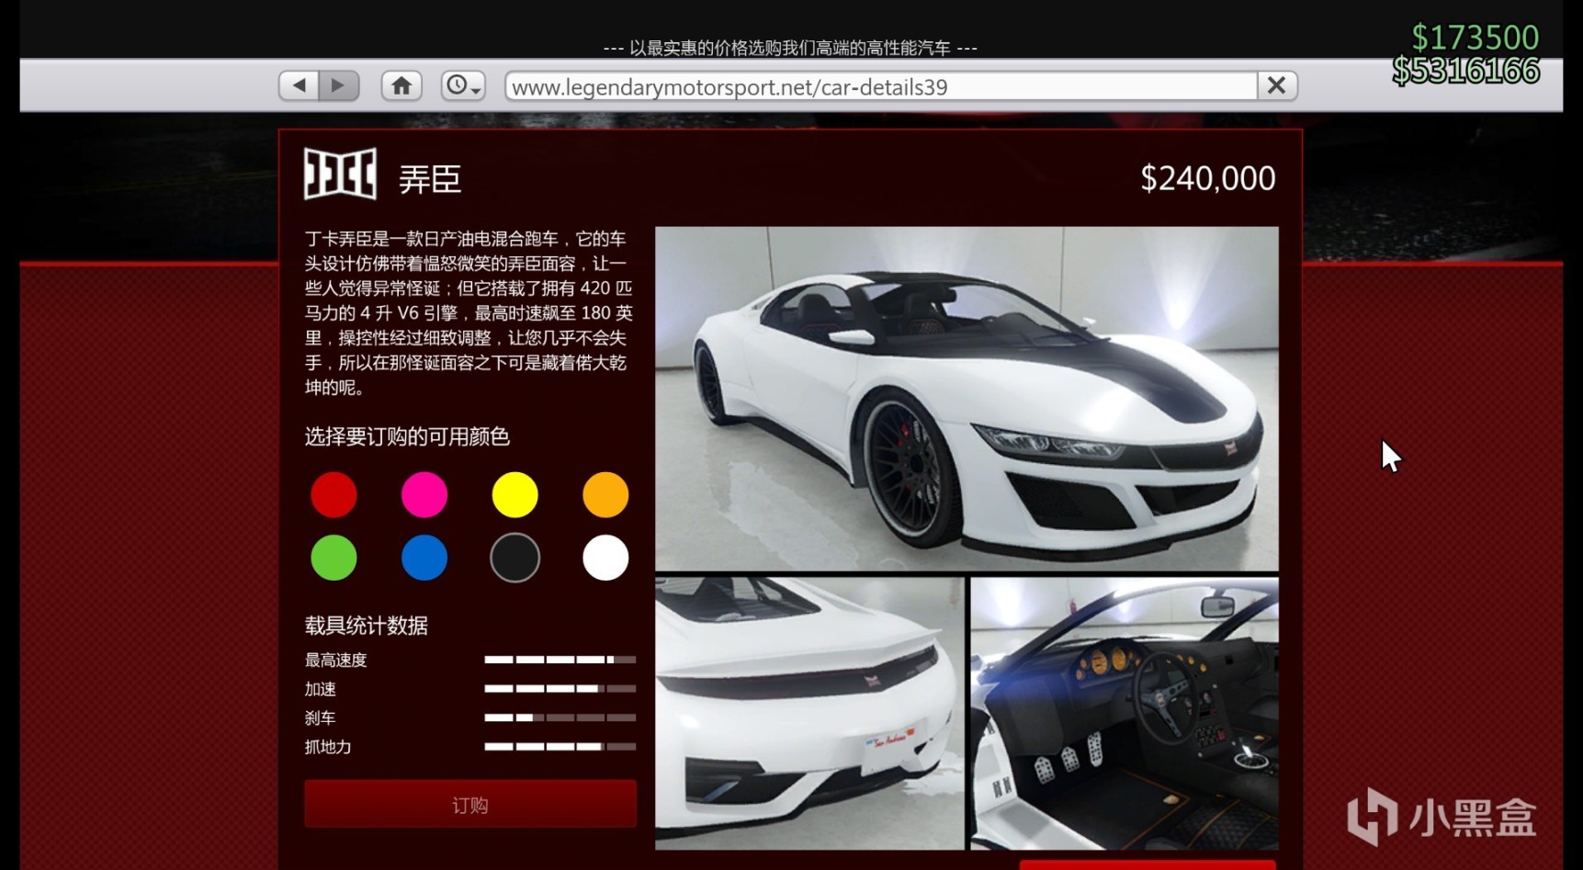This screenshot has width=1583, height=870.
Task: Go forward with the right arrow button
Action: coord(339,86)
